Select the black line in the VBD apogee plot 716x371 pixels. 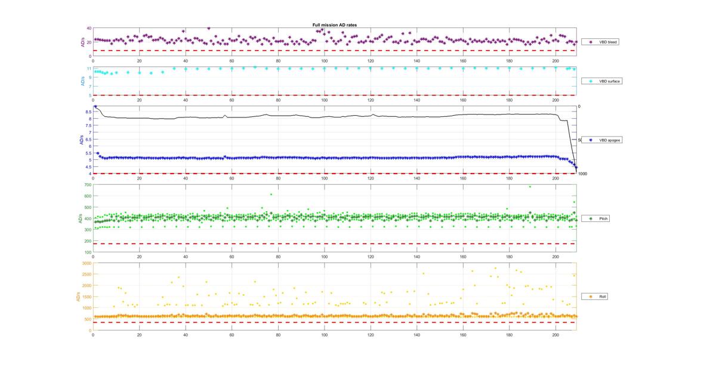coord(334,116)
